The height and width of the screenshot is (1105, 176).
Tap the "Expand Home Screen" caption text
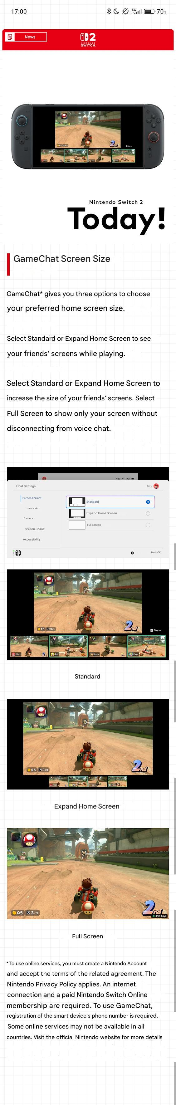87,806
